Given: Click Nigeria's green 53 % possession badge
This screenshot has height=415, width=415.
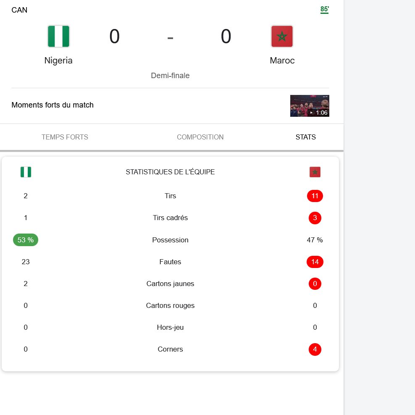Looking at the screenshot, I should tap(26, 240).
